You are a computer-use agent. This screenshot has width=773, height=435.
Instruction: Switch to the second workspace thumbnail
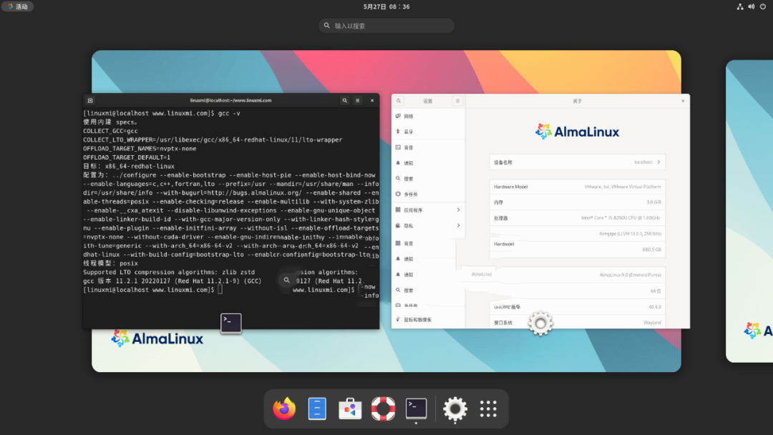click(x=749, y=211)
